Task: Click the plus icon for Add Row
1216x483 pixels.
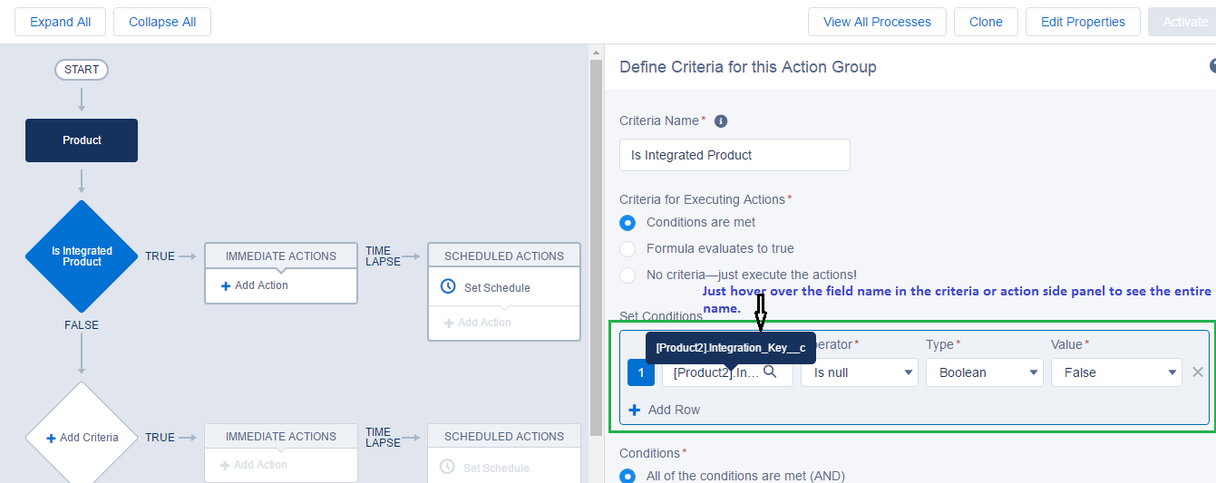Action: pos(635,410)
